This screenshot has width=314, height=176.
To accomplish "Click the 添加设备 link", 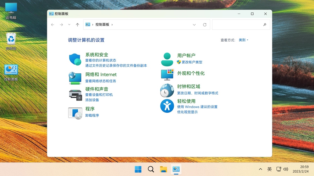I will pyautogui.click(x=92, y=100).
